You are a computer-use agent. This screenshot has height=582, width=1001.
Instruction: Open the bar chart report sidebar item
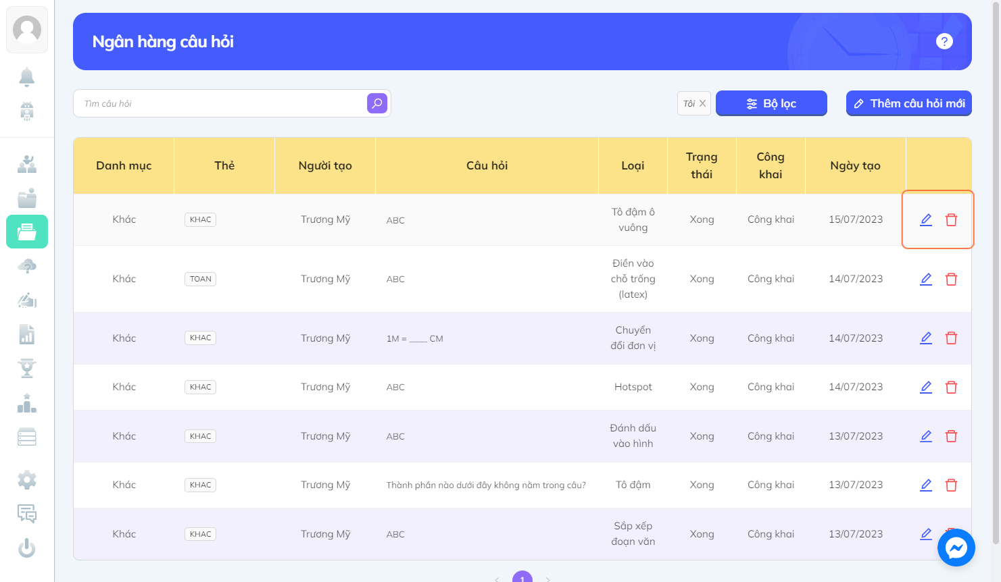point(27,334)
